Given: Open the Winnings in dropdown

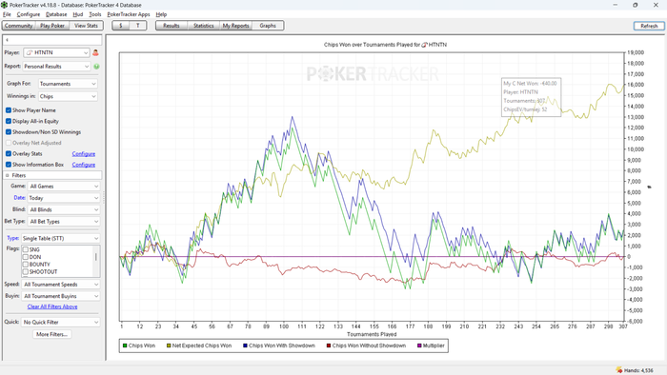Looking at the screenshot, I should (68, 96).
